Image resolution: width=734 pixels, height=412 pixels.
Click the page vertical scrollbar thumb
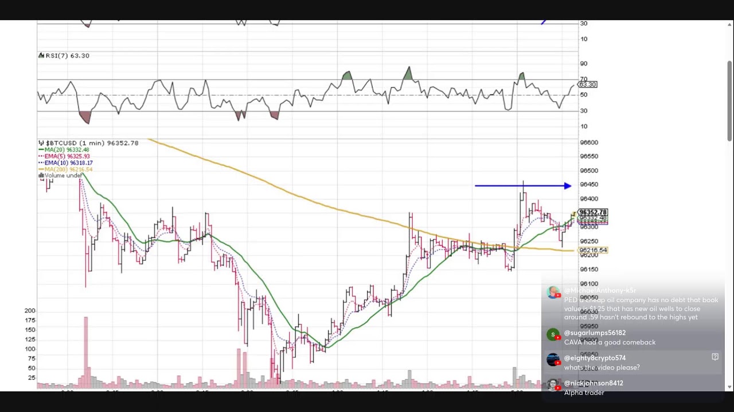coord(729,100)
